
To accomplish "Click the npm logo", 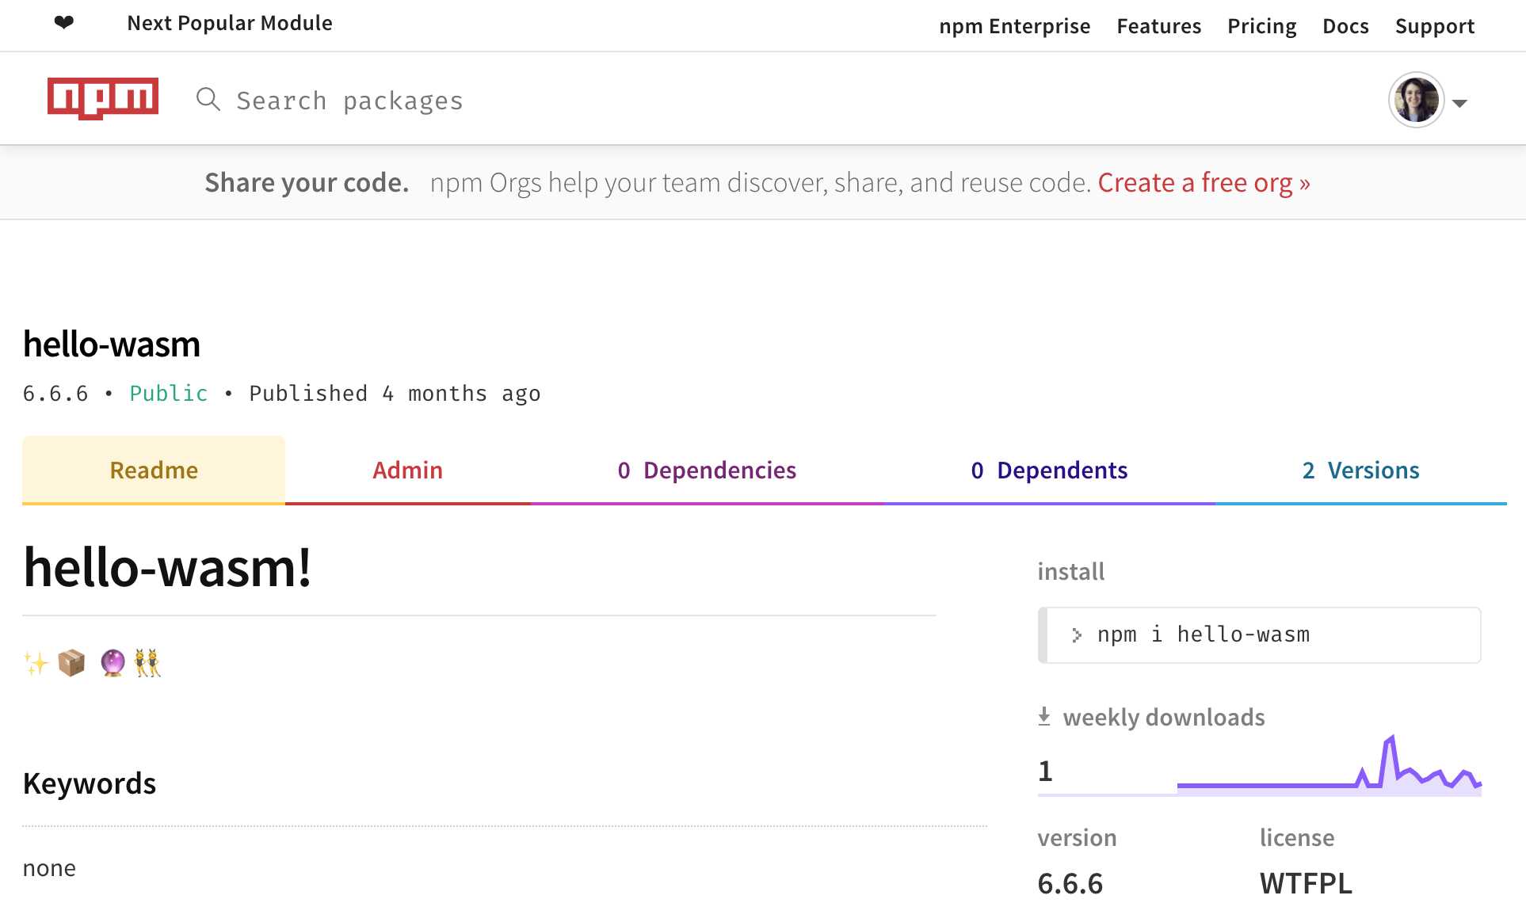I will 103,98.
